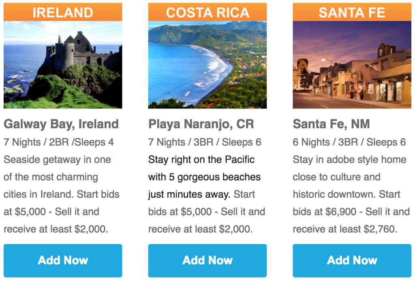Click the Santa Fe, NM heading
415x281 pixels.
coord(332,124)
